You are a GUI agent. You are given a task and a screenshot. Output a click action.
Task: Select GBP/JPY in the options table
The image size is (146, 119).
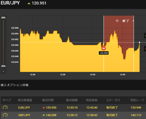click(x=24, y=115)
